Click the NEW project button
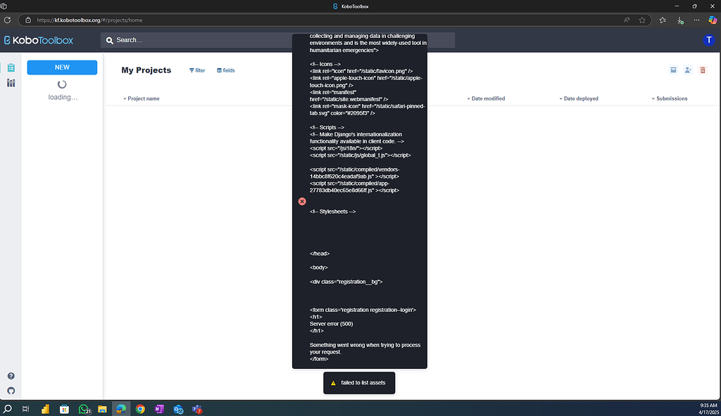The width and height of the screenshot is (721, 416). (x=61, y=66)
